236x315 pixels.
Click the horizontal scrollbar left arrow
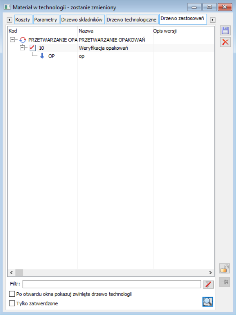12,273
